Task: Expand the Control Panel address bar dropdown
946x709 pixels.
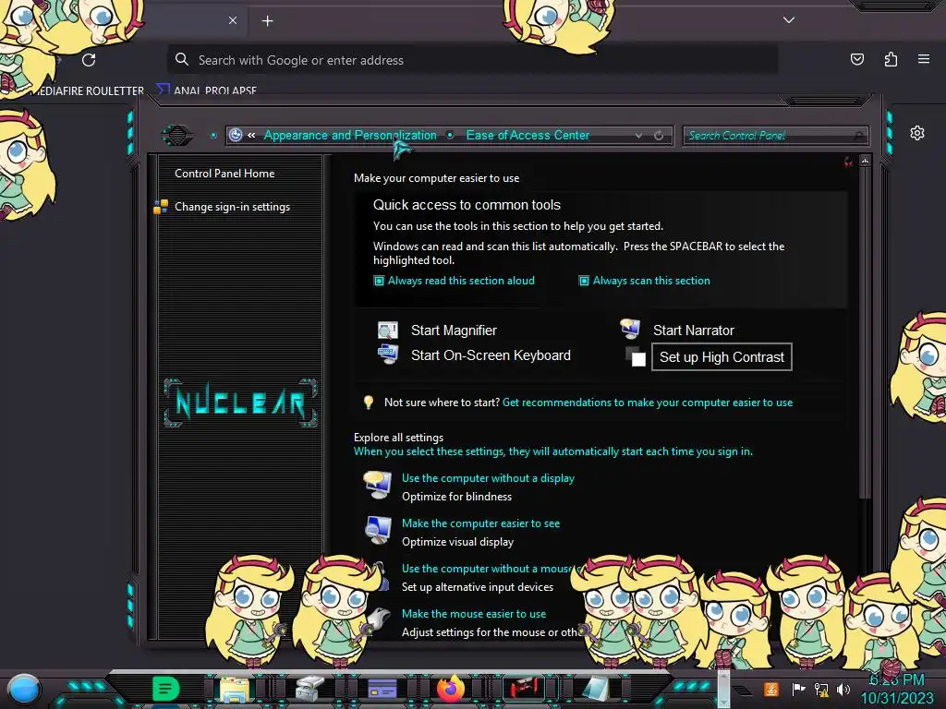Action: (638, 136)
